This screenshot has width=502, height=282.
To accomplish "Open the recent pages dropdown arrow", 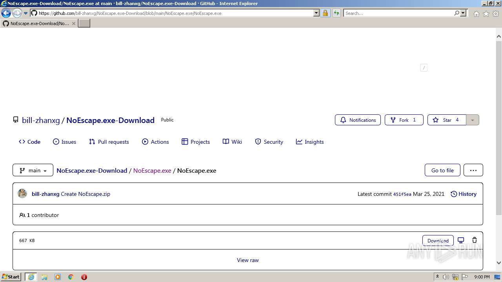I will 26,13.
